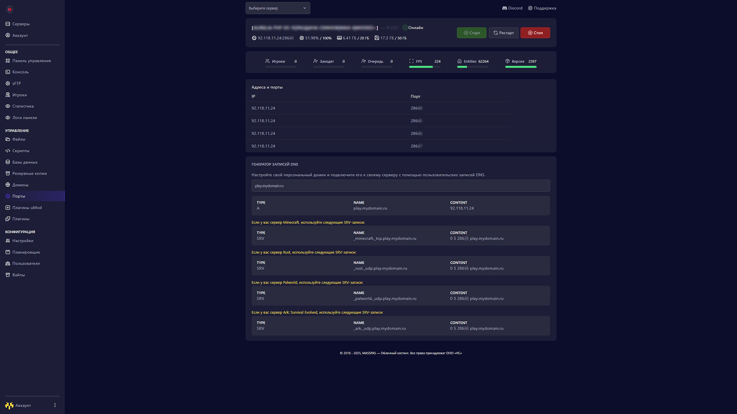
Task: Open the sFTP section icon
Action: (8, 83)
